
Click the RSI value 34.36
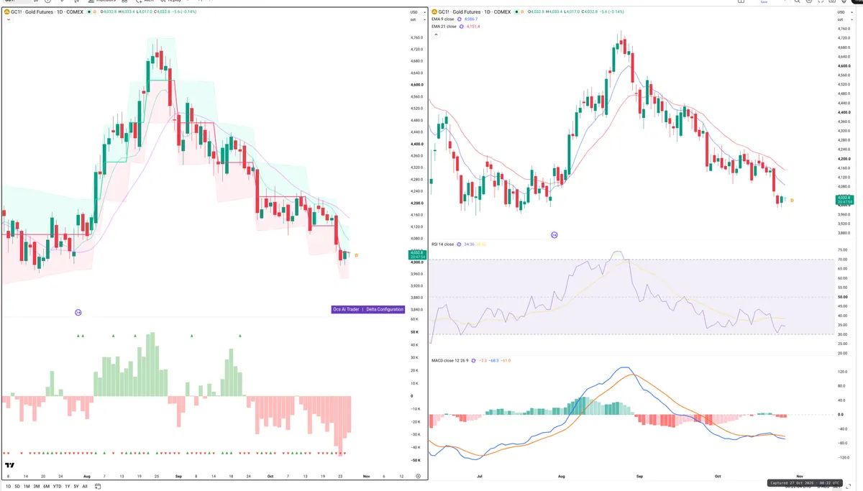pyautogui.click(x=470, y=244)
